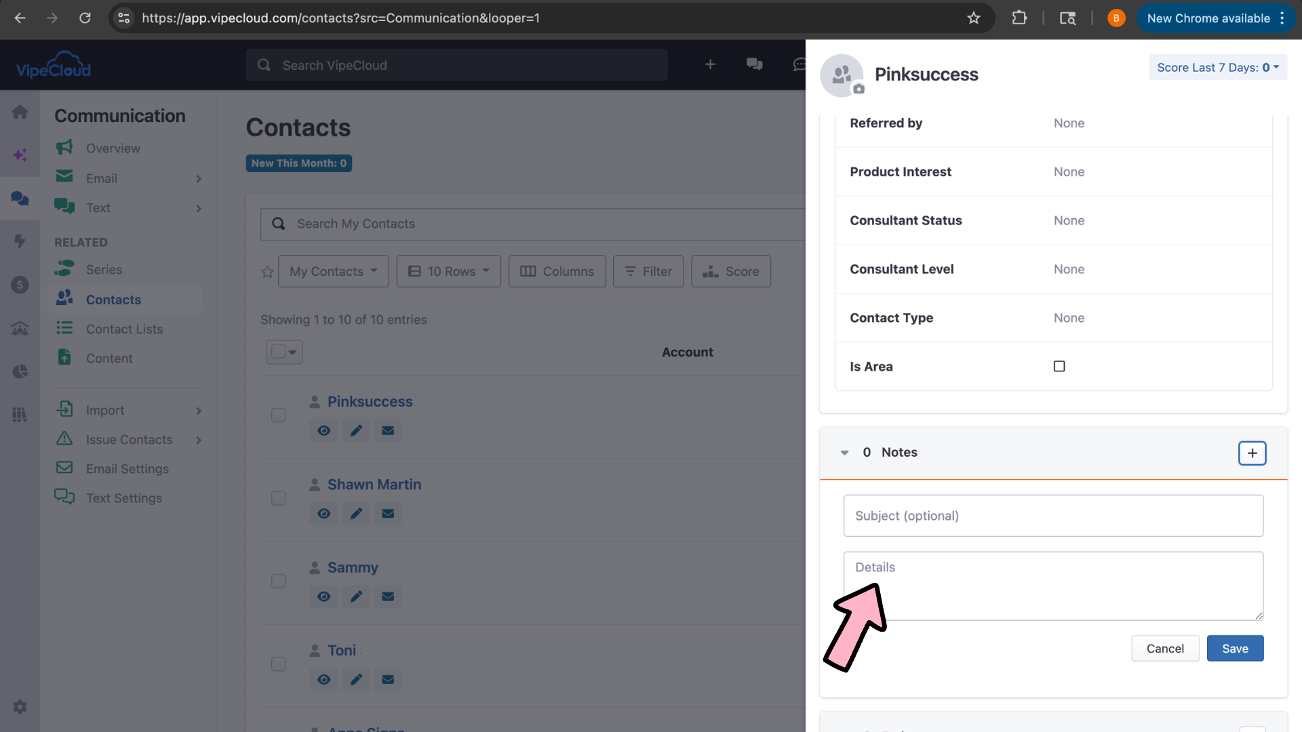The image size is (1302, 732).
Task: Expand the Email menu item
Action: click(129, 178)
